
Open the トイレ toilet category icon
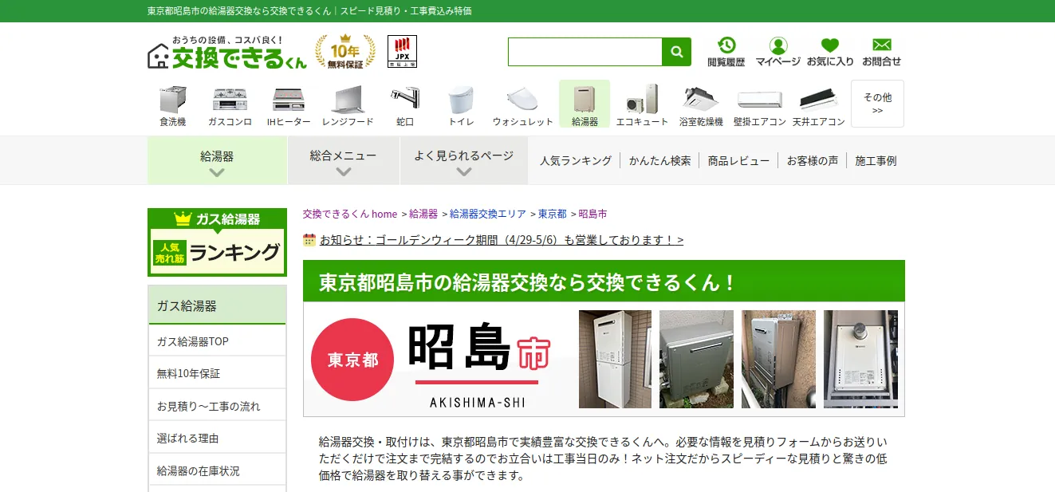pos(461,104)
